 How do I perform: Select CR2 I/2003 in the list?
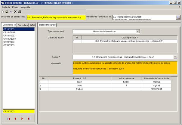pyautogui.click(x=10, y=42)
